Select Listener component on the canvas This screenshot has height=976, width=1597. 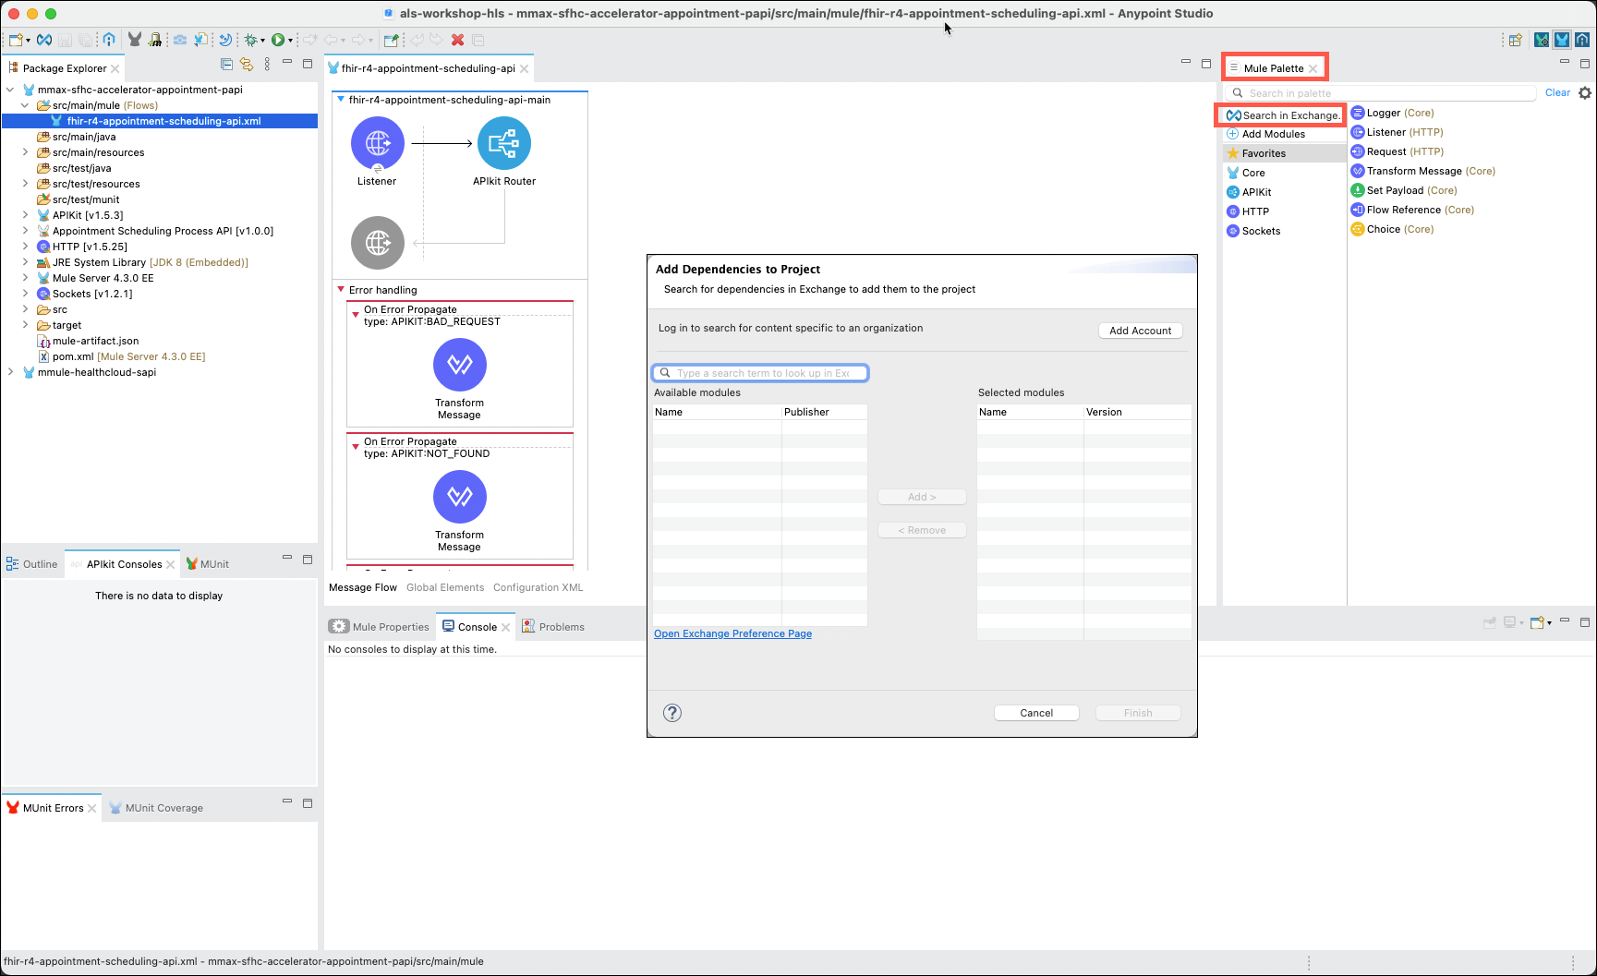click(378, 144)
